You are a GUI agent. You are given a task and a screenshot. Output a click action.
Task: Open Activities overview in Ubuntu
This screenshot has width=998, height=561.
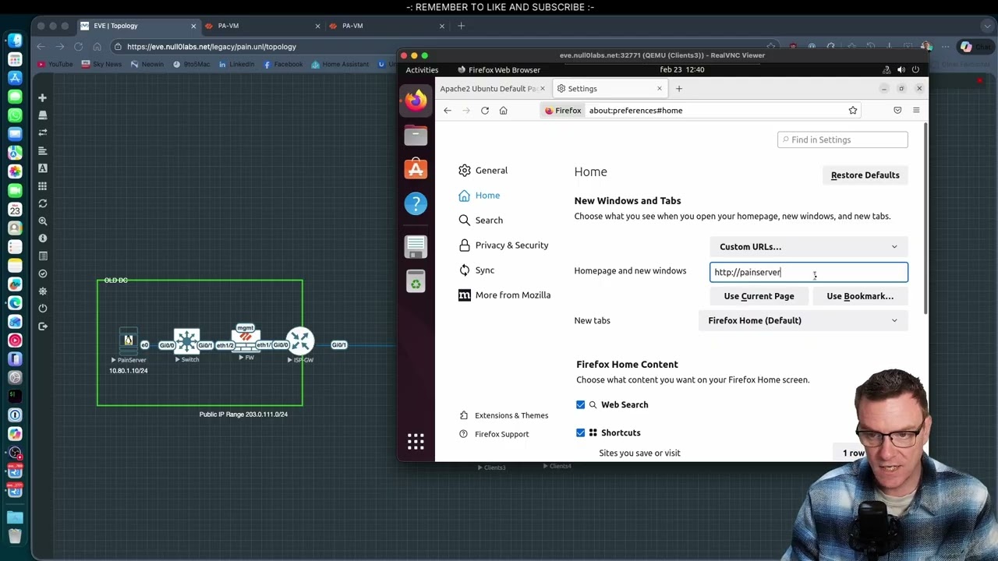(422, 70)
